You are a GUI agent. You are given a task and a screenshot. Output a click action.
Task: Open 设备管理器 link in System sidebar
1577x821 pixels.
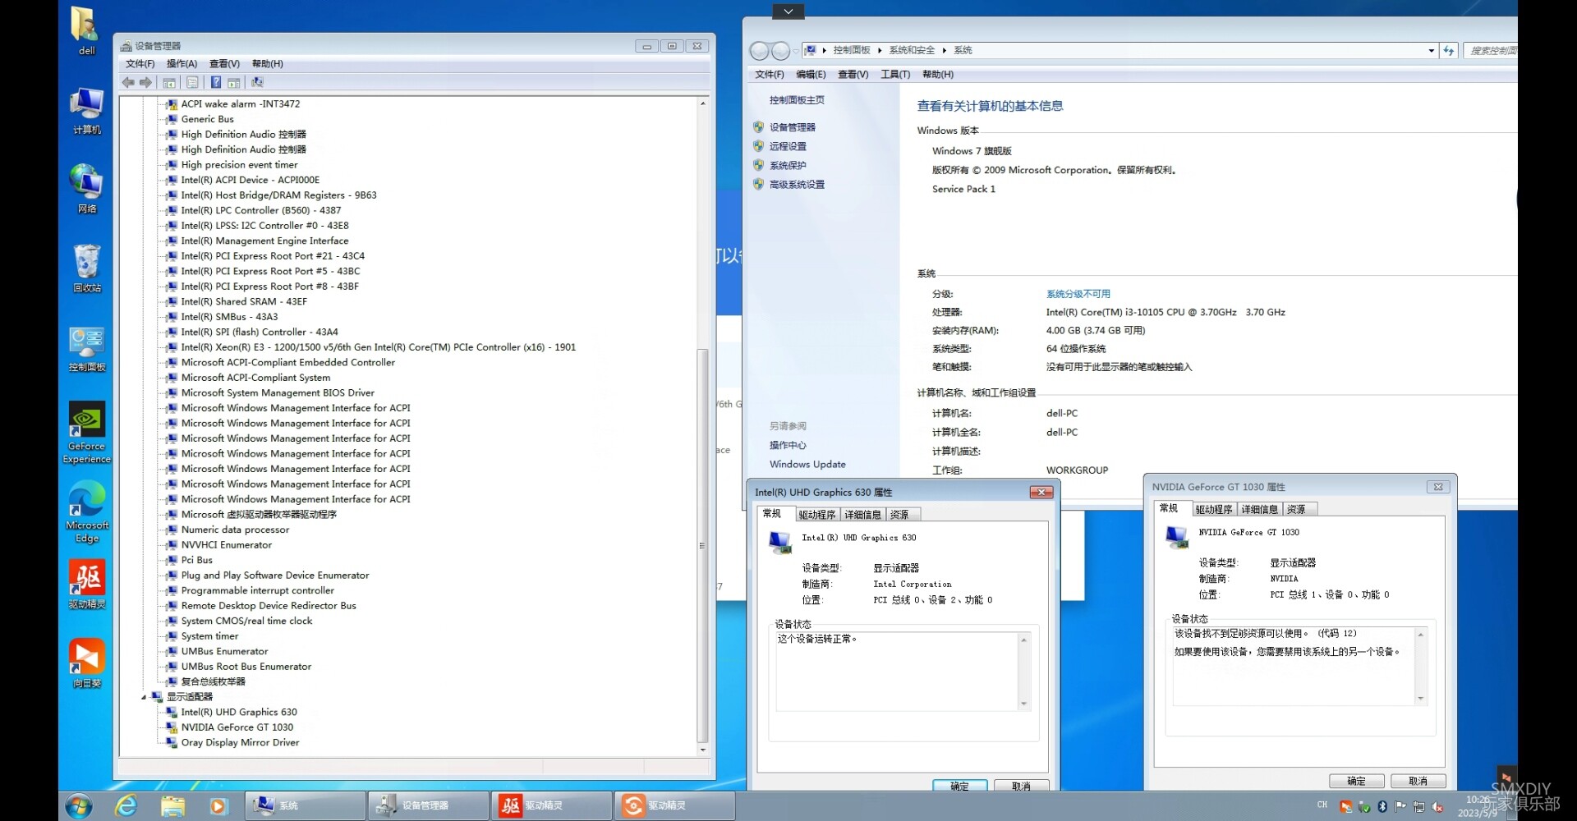(792, 127)
